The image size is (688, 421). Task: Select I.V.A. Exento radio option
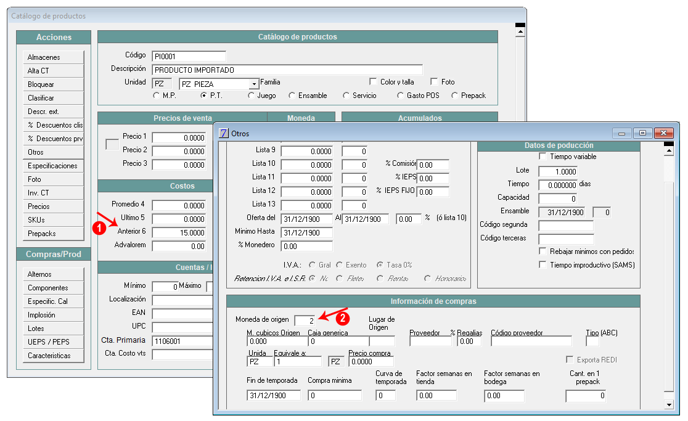pyautogui.click(x=340, y=265)
